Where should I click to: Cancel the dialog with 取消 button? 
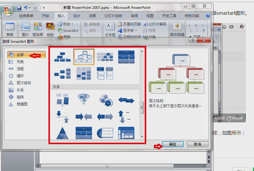[198, 144]
